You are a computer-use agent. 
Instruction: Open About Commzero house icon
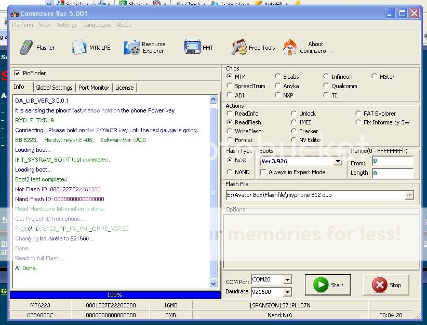point(290,48)
